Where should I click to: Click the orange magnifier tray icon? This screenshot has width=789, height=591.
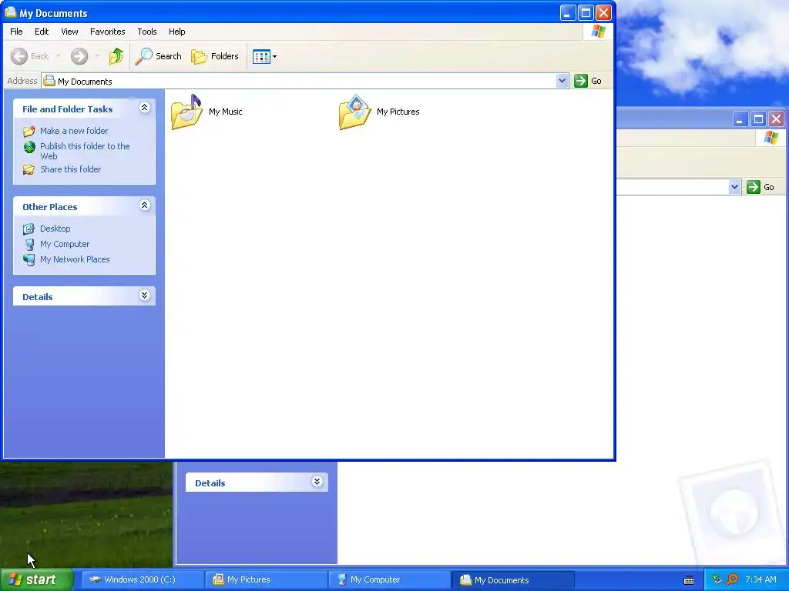732,579
